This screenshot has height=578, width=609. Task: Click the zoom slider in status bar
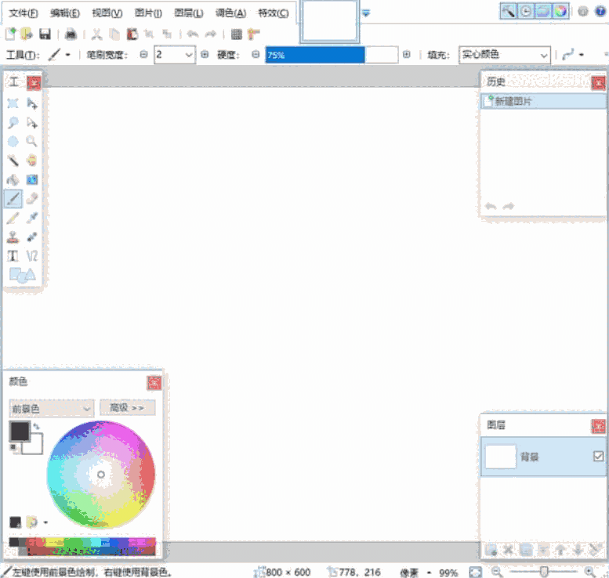544,572
